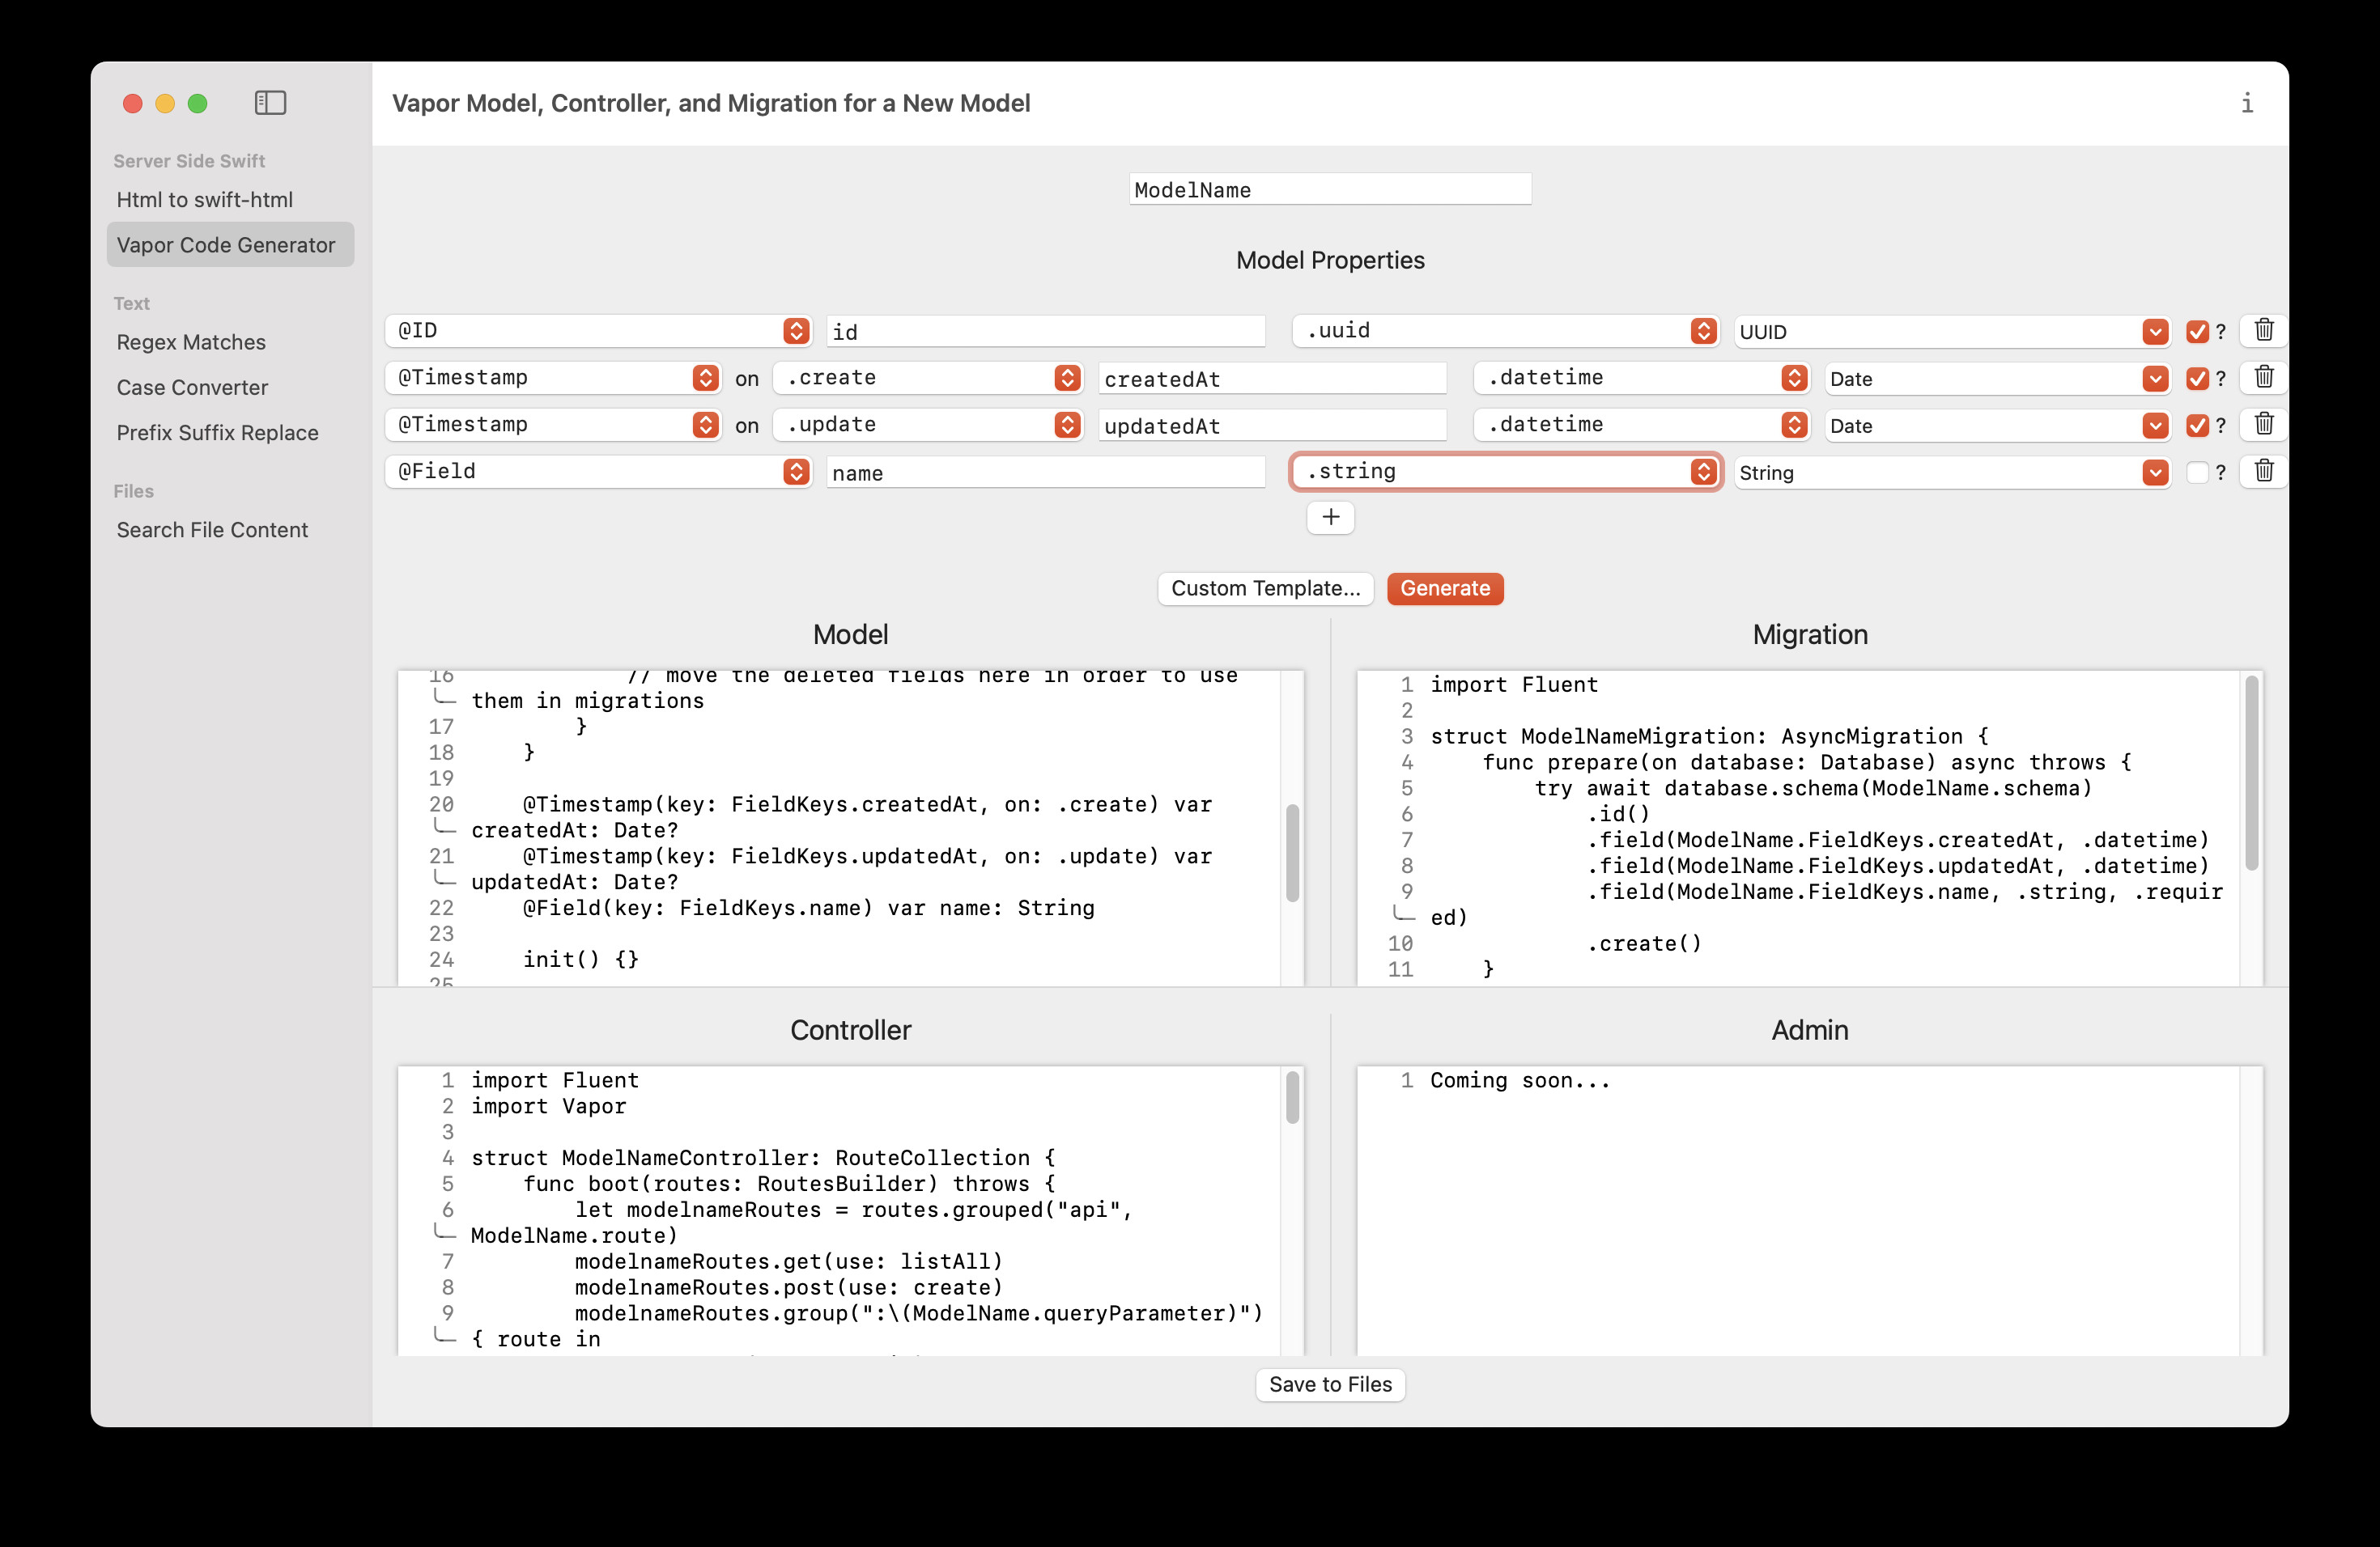
Task: Toggle the sidebar visibility icon
Action: pyautogui.click(x=270, y=103)
